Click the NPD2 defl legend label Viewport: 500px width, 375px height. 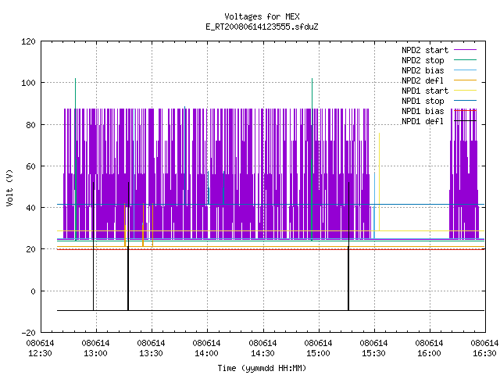[423, 80]
